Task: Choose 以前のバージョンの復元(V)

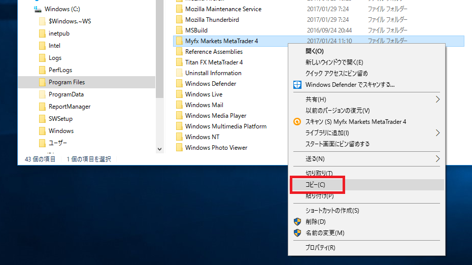Action: coord(366,111)
